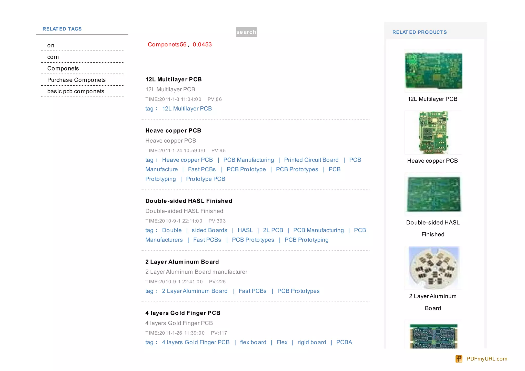This screenshot has width=525, height=371.
Task: Open the '2 Layer Aluminum Board' article title
Action: [182, 262]
